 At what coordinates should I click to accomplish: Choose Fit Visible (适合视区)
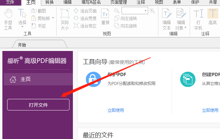tap(85, 26)
